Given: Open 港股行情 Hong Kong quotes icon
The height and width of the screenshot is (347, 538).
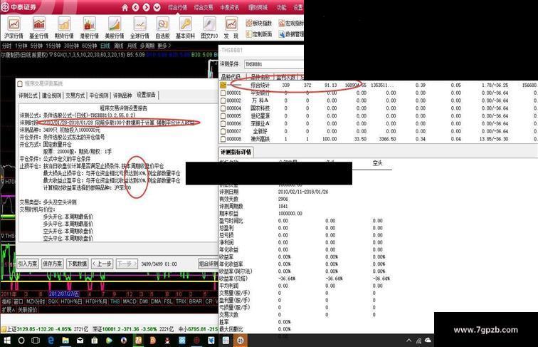Looking at the screenshot, I should pos(89,28).
